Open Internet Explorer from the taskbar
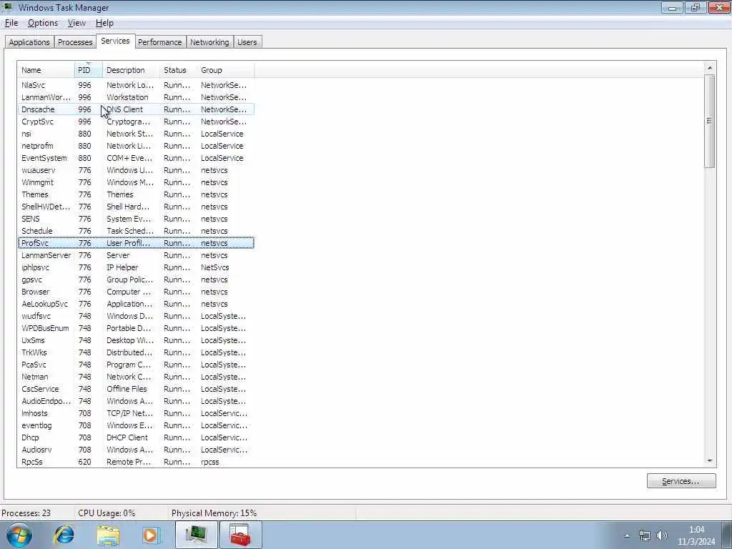The image size is (732, 549). [64, 535]
